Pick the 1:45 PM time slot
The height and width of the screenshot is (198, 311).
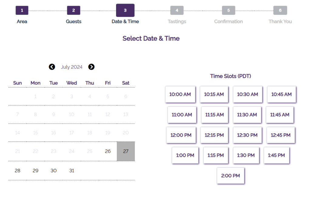click(x=276, y=155)
